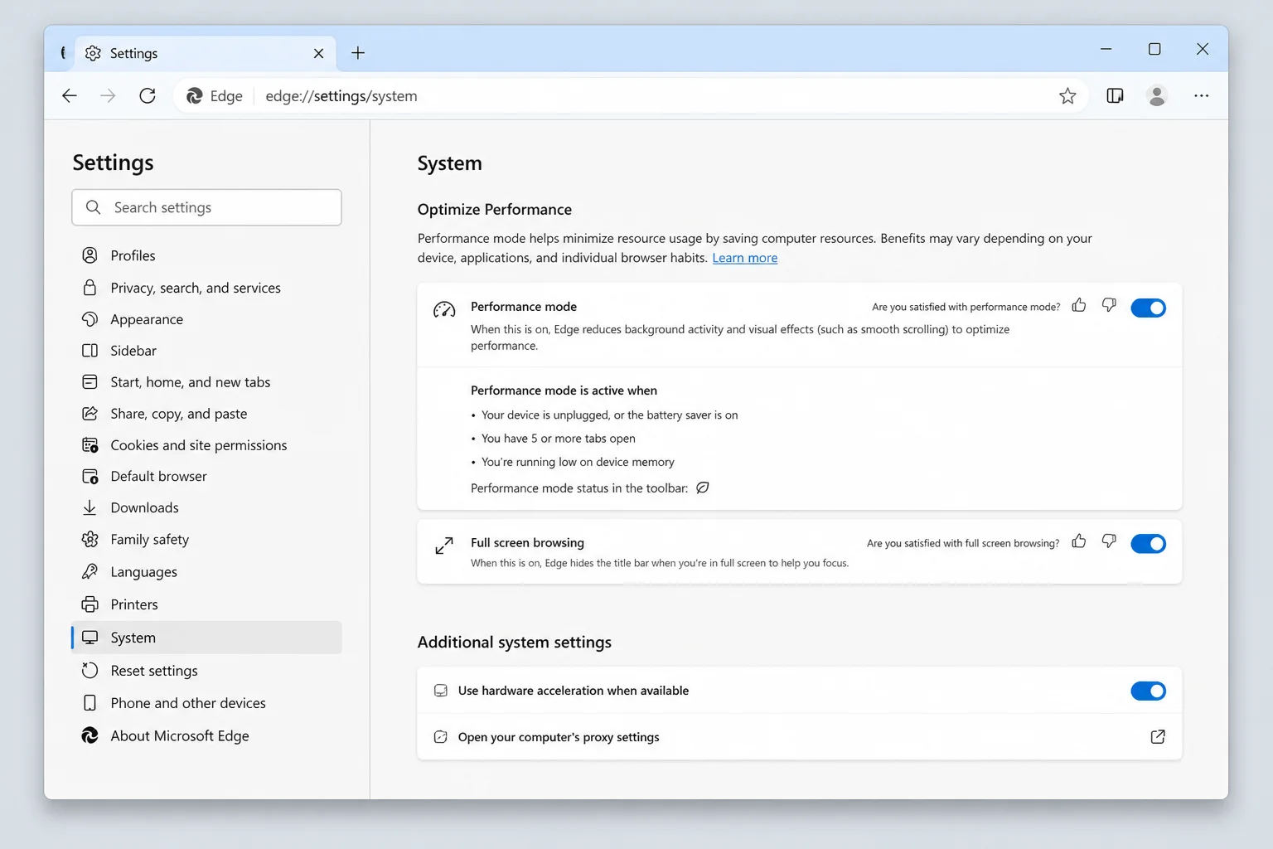Give thumbs down for performance mode
This screenshot has width=1273, height=849.
tap(1109, 306)
